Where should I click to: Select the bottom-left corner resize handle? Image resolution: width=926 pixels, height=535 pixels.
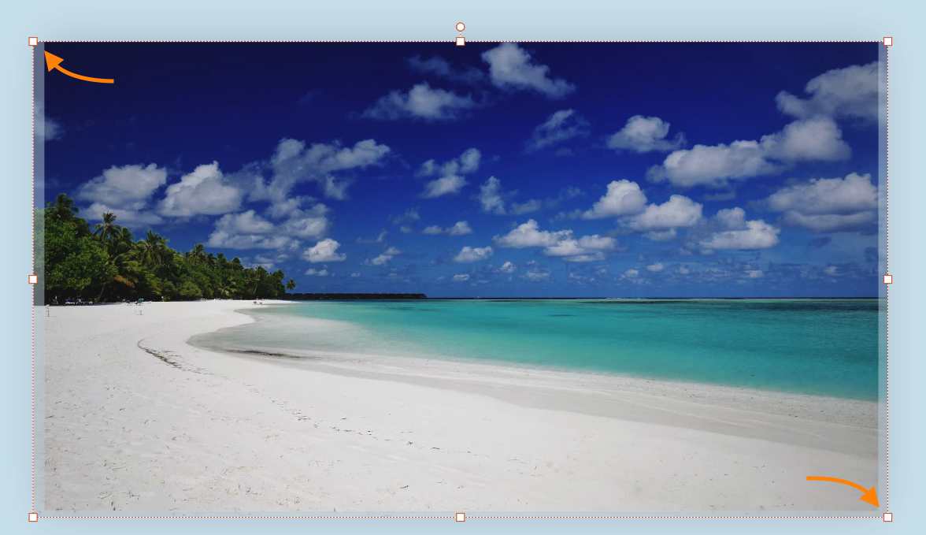[x=32, y=518]
